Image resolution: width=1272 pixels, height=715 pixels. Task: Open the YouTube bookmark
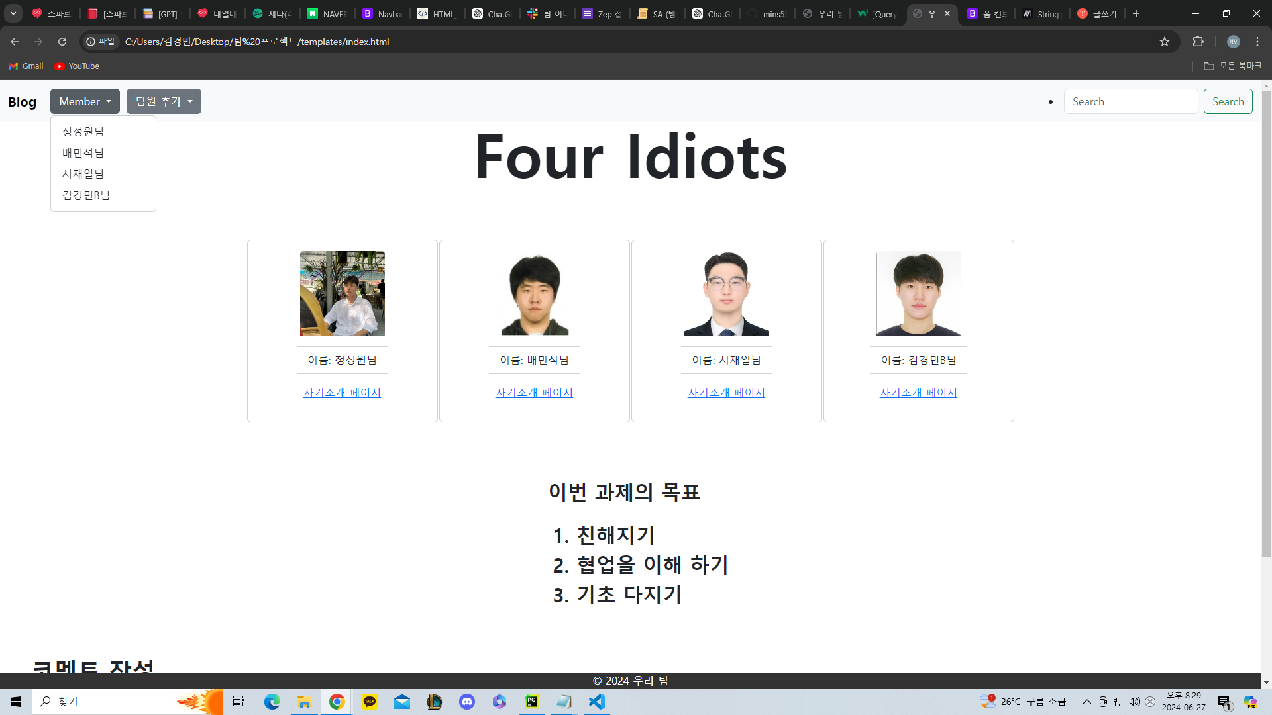point(77,66)
